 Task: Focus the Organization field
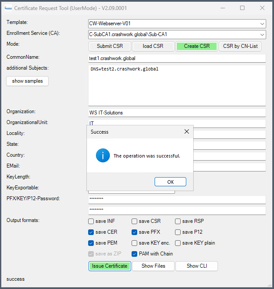point(177,113)
